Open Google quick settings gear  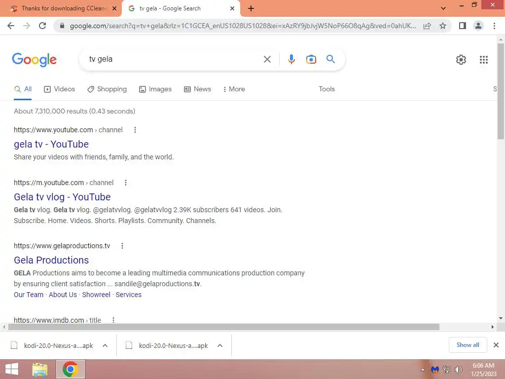point(461,60)
